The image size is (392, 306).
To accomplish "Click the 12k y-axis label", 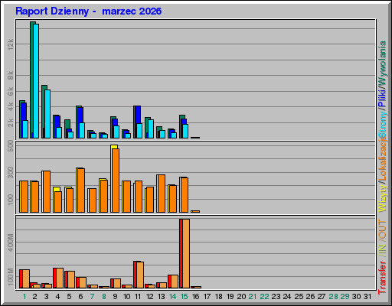I will point(11,44).
